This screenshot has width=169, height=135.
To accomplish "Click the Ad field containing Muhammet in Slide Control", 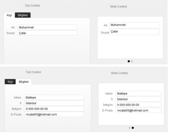I will tap(134, 25).
